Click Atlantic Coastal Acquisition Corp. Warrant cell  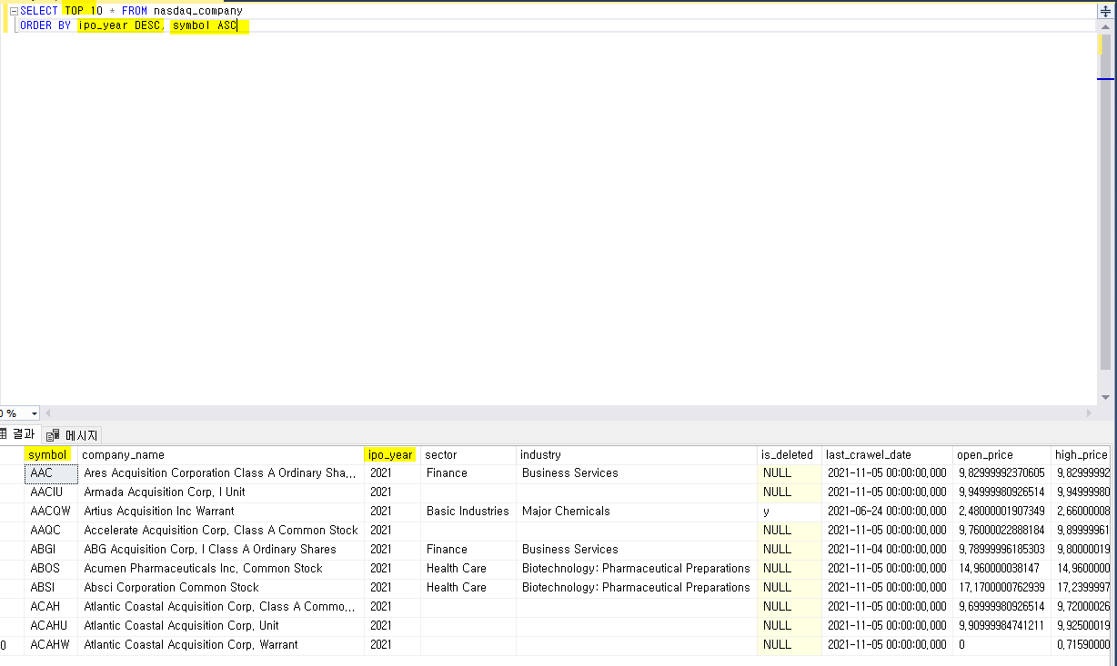coord(221,645)
